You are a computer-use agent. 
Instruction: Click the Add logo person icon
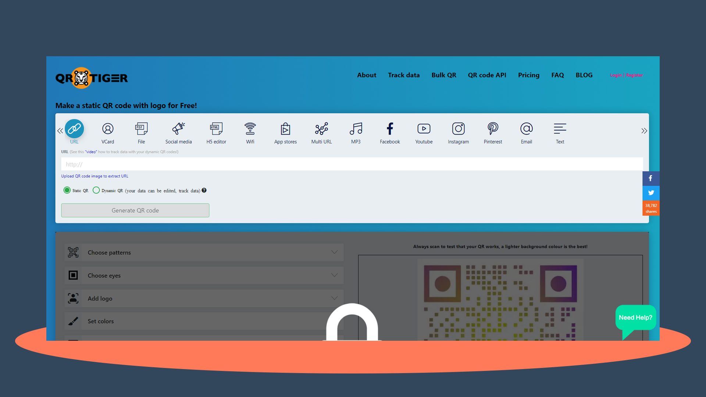coord(73,298)
